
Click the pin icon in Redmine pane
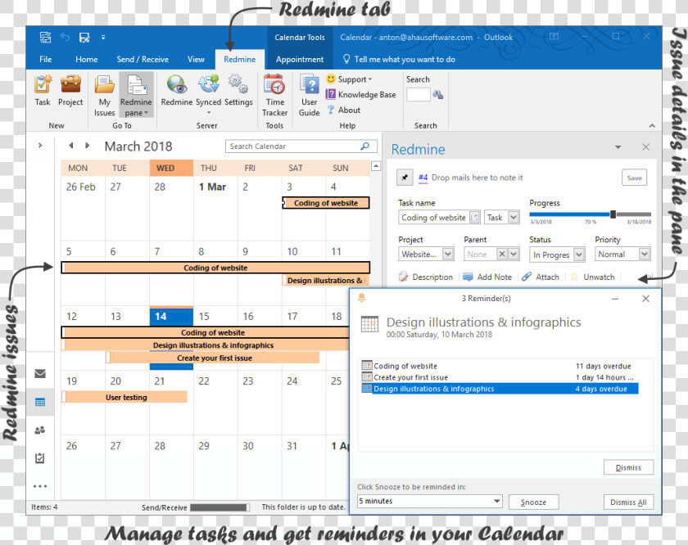coord(405,178)
